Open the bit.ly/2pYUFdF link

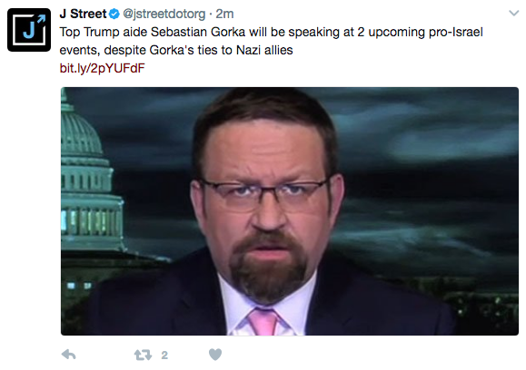pyautogui.click(x=102, y=68)
